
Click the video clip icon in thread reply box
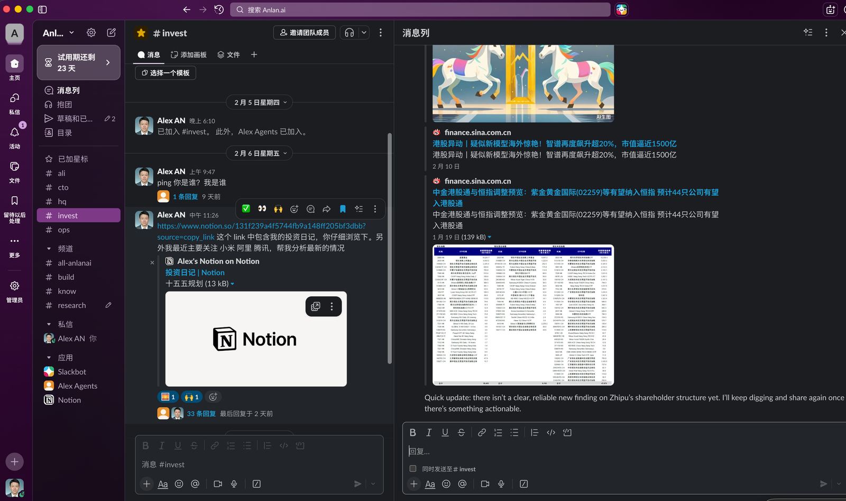click(485, 484)
